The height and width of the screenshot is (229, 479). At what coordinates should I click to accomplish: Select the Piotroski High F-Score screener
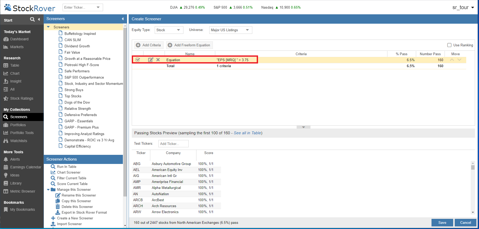tap(81, 65)
